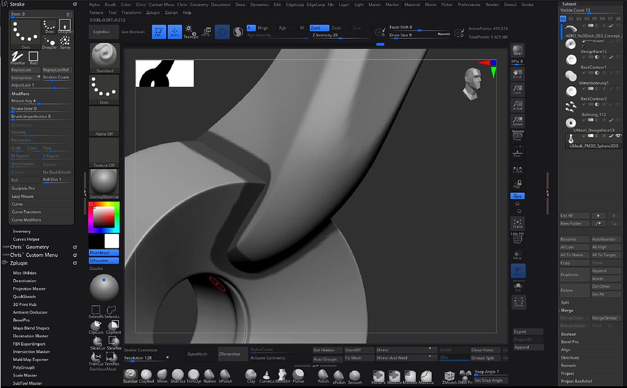Click the Frame mesh icon

pyautogui.click(x=517, y=223)
